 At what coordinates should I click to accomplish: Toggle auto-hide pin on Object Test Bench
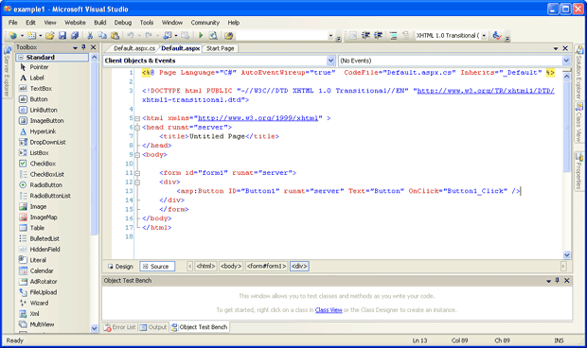coord(558,280)
